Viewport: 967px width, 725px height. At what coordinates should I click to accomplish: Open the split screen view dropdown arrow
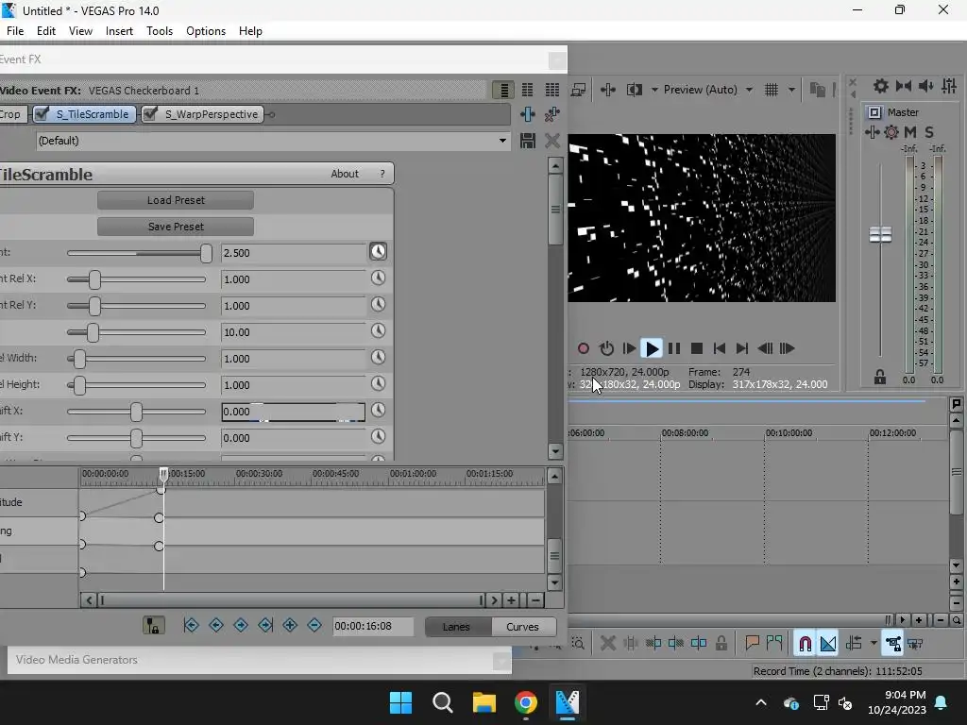(654, 90)
